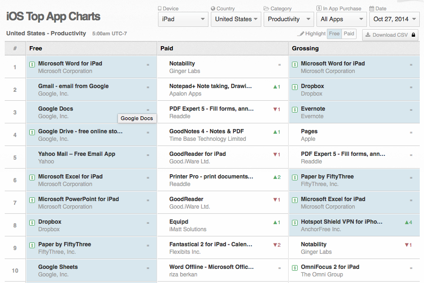Click the Grossing column header
This screenshot has width=424, height=283.
click(305, 49)
